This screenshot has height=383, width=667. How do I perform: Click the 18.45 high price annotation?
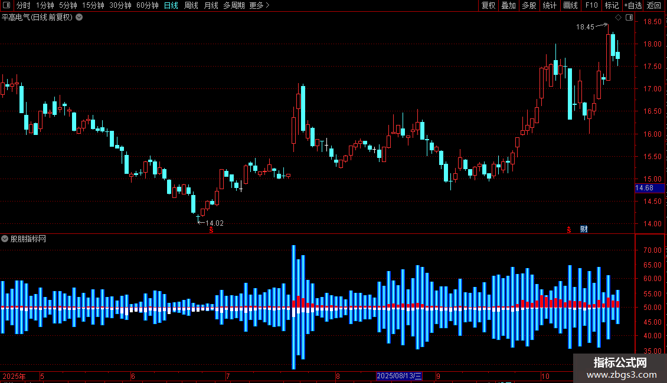585,27
